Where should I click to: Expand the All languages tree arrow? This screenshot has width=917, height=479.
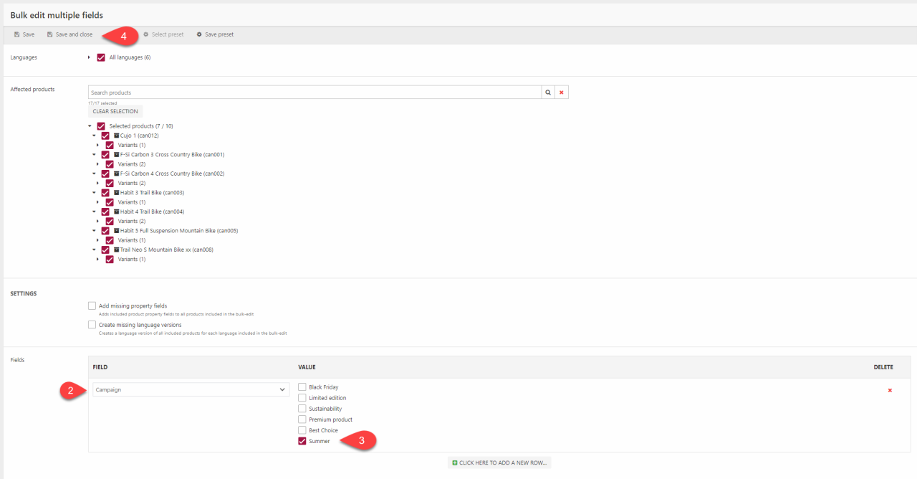(x=89, y=57)
